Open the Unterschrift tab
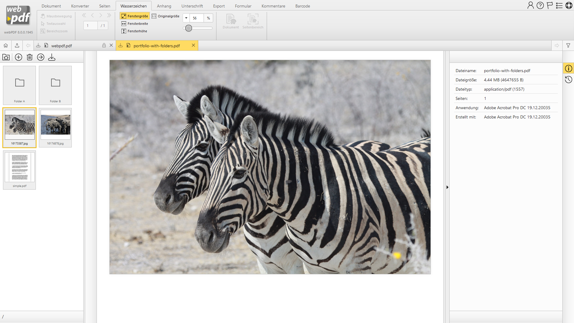This screenshot has width=574, height=323. click(192, 6)
